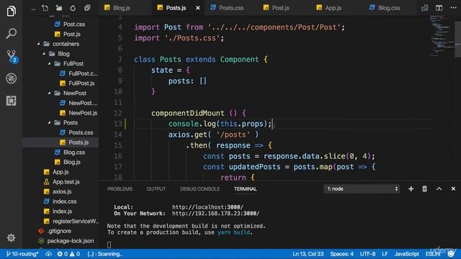Open the Explorer view in activity bar
461x259 pixels.
tap(12, 12)
